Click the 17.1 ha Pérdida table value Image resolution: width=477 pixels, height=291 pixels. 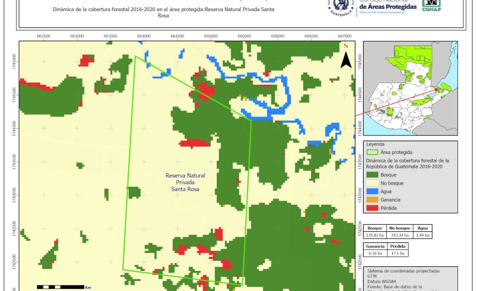click(x=397, y=253)
